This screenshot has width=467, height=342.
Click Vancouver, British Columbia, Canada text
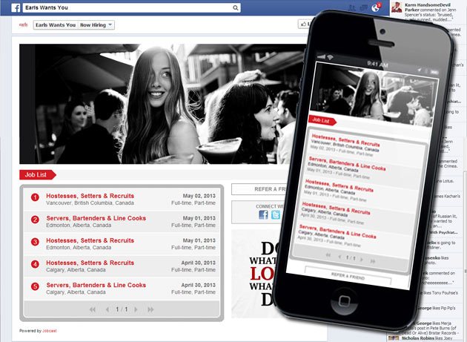coord(90,203)
